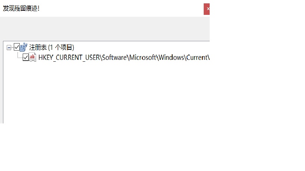Collapse the 注册表 tree node

[9, 48]
